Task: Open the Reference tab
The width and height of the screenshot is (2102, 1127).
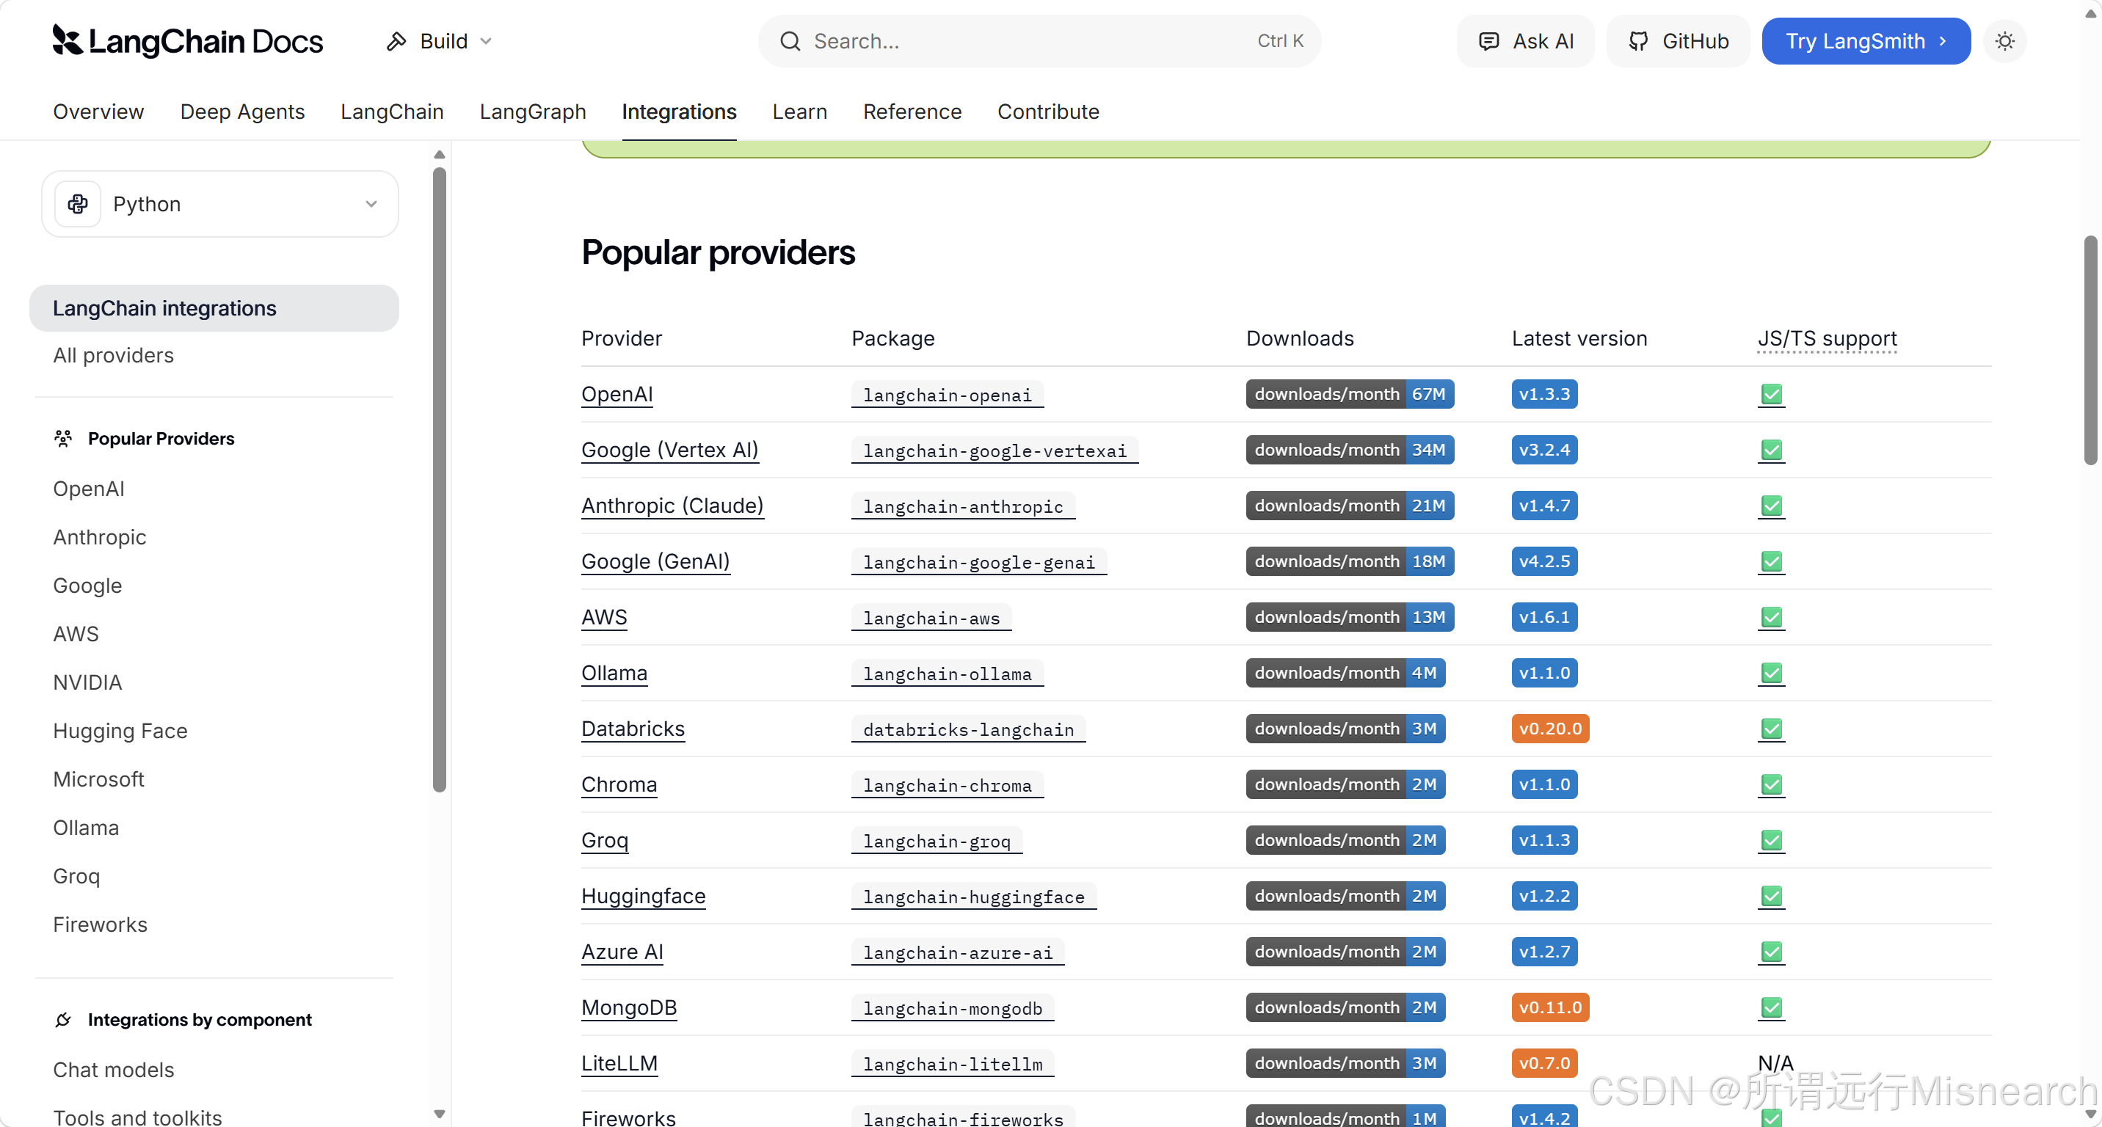Action: [912, 112]
